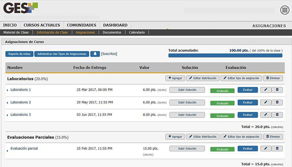The image size is (292, 167).
Task: Click the bell subscription icon
Action: (x=95, y=54)
